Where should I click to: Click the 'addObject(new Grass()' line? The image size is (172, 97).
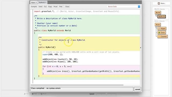click(93, 71)
